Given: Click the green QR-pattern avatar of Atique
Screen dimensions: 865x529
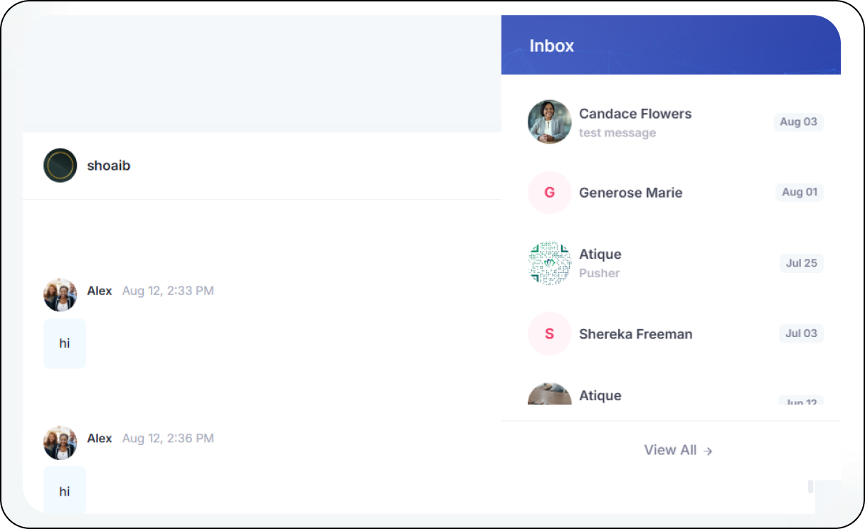Looking at the screenshot, I should click(x=549, y=263).
